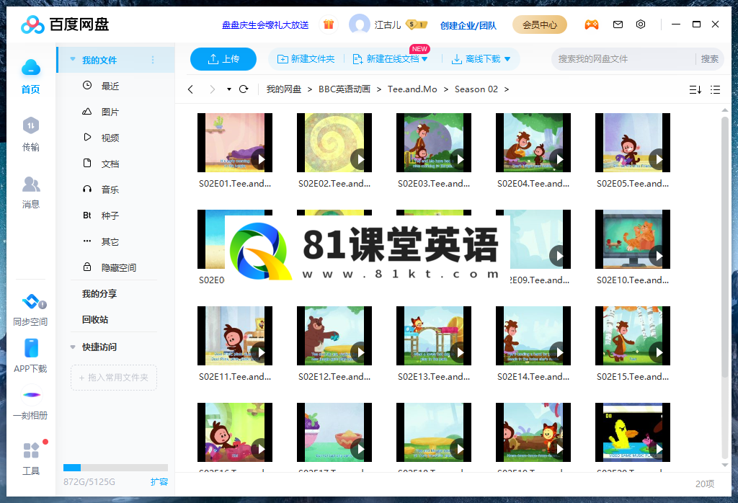Select the S02E12 video thumbnail
Image resolution: width=738 pixels, height=503 pixels.
coord(334,336)
